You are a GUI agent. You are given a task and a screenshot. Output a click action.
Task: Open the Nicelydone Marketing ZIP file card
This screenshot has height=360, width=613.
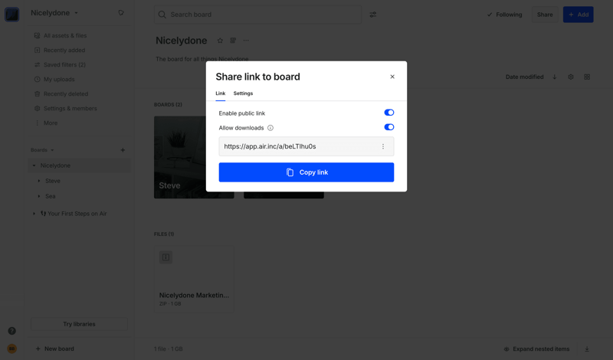click(x=194, y=279)
